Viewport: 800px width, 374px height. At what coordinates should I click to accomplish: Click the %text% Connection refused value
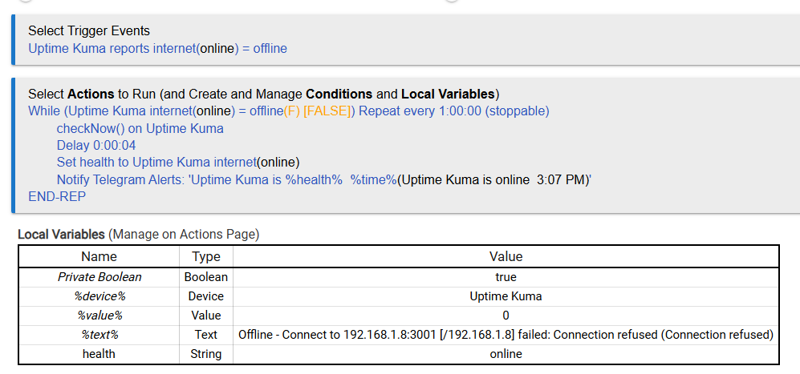506,335
